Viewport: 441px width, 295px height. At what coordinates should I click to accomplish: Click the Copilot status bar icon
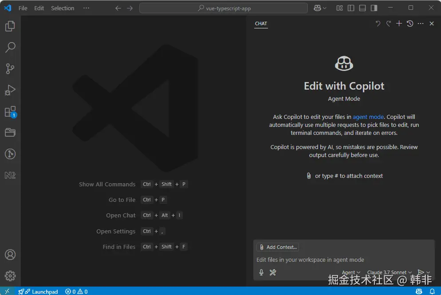click(x=418, y=291)
